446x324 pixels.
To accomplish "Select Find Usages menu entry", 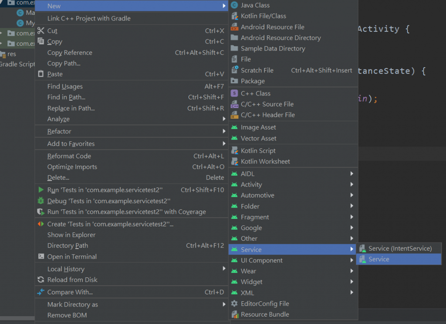I will (x=132, y=86).
